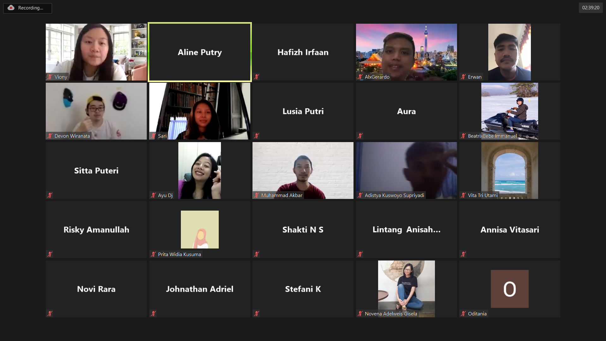Click the Oditania name label
Screen dimensions: 606x341
(x=477, y=314)
